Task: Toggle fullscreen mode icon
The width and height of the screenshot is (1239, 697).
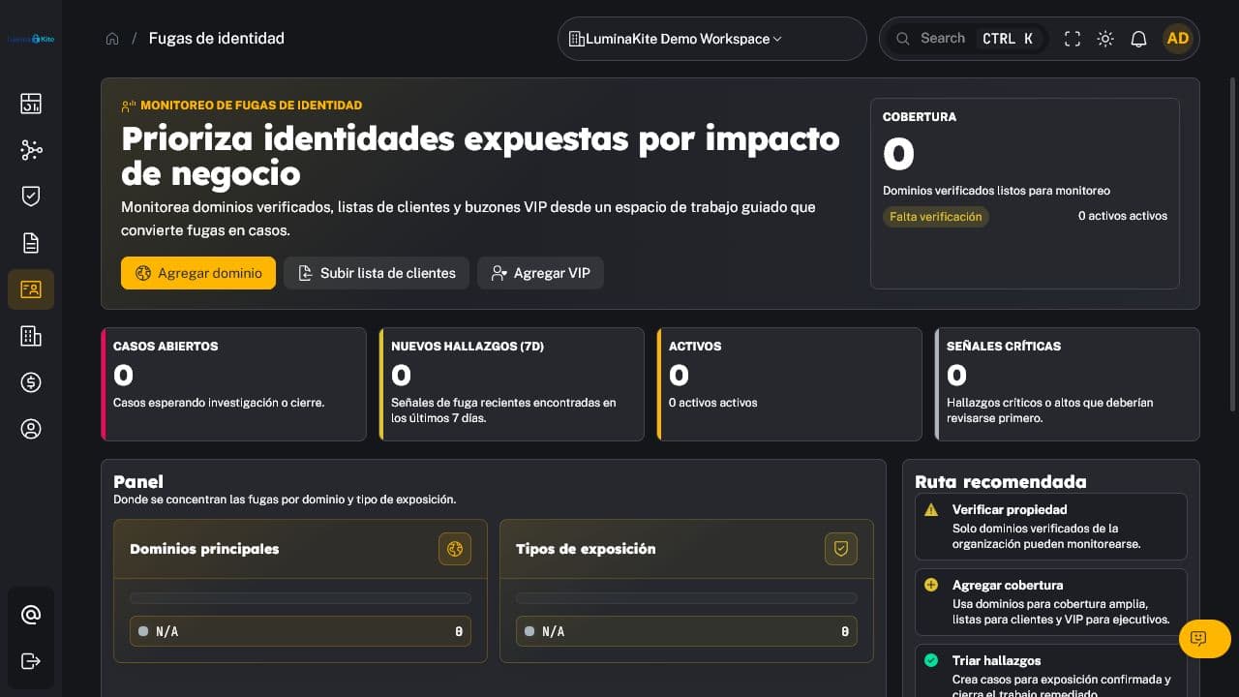Action: (1073, 39)
